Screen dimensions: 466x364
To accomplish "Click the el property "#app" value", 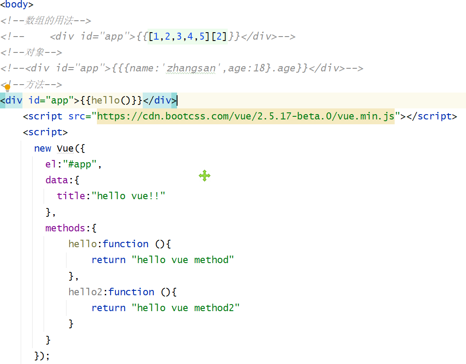I will pyautogui.click(x=80, y=164).
